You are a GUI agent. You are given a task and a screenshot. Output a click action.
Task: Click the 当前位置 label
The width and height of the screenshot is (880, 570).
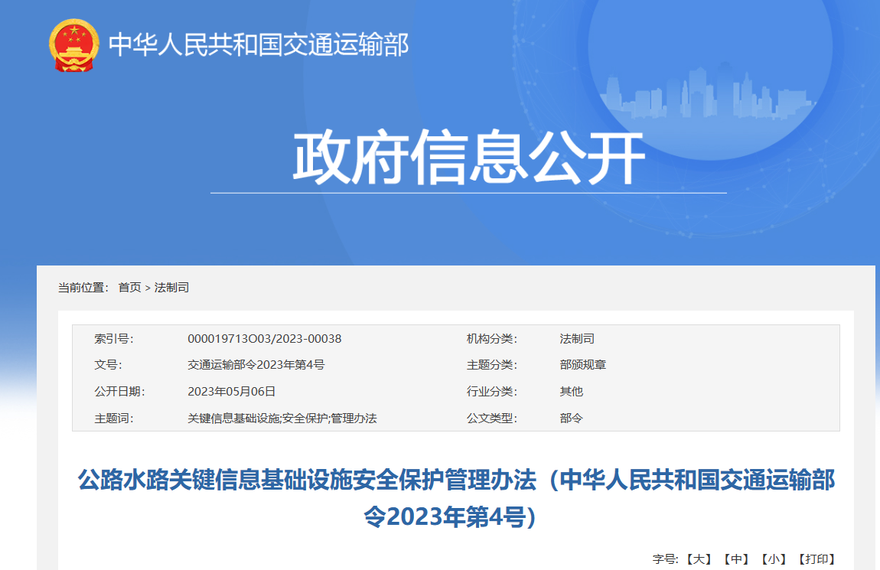83,288
